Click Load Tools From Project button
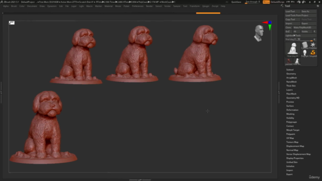 click(301, 16)
